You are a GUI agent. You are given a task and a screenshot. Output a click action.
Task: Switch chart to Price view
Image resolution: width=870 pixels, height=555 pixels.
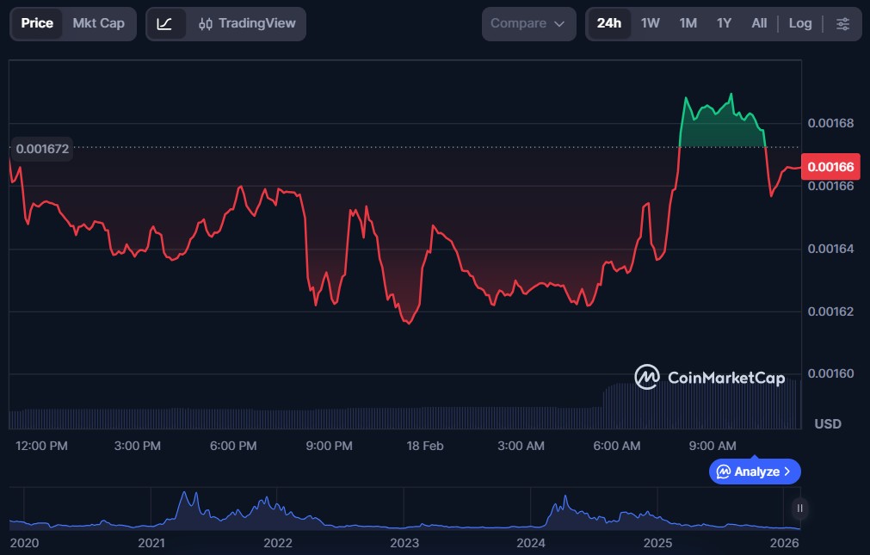(x=37, y=24)
